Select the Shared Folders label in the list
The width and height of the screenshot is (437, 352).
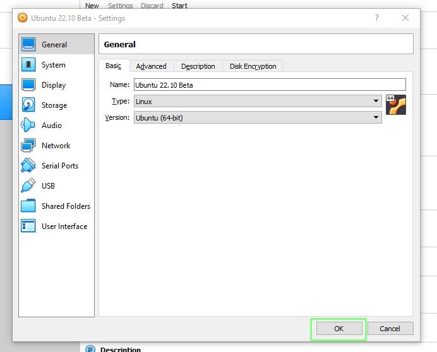[x=66, y=206]
